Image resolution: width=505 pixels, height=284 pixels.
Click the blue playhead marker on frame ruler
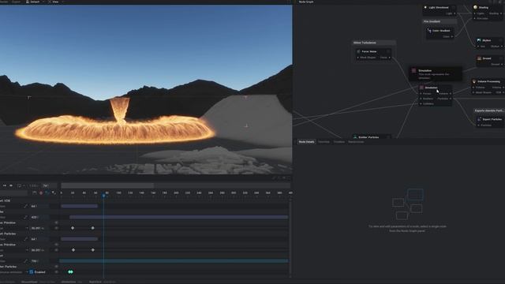click(103, 196)
